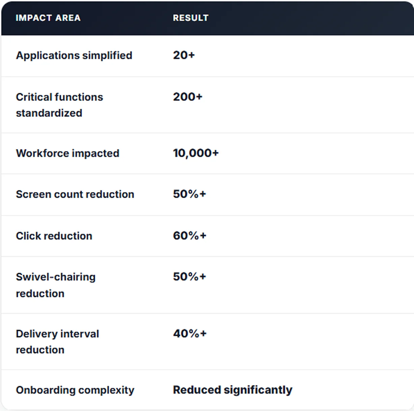Click the dark table header bar
The width and height of the screenshot is (414, 411).
(207, 18)
